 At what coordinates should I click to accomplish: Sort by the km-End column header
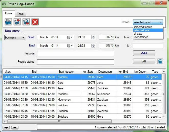click(124, 72)
